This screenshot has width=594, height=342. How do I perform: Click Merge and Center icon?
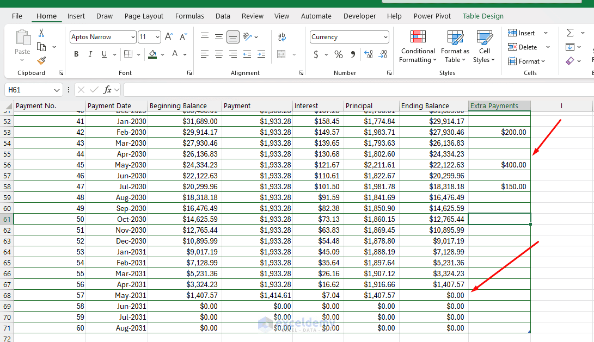click(281, 54)
